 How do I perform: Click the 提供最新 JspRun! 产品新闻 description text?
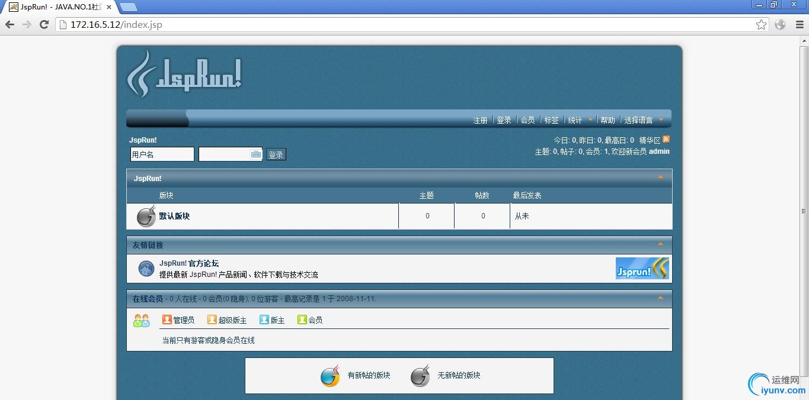[239, 275]
